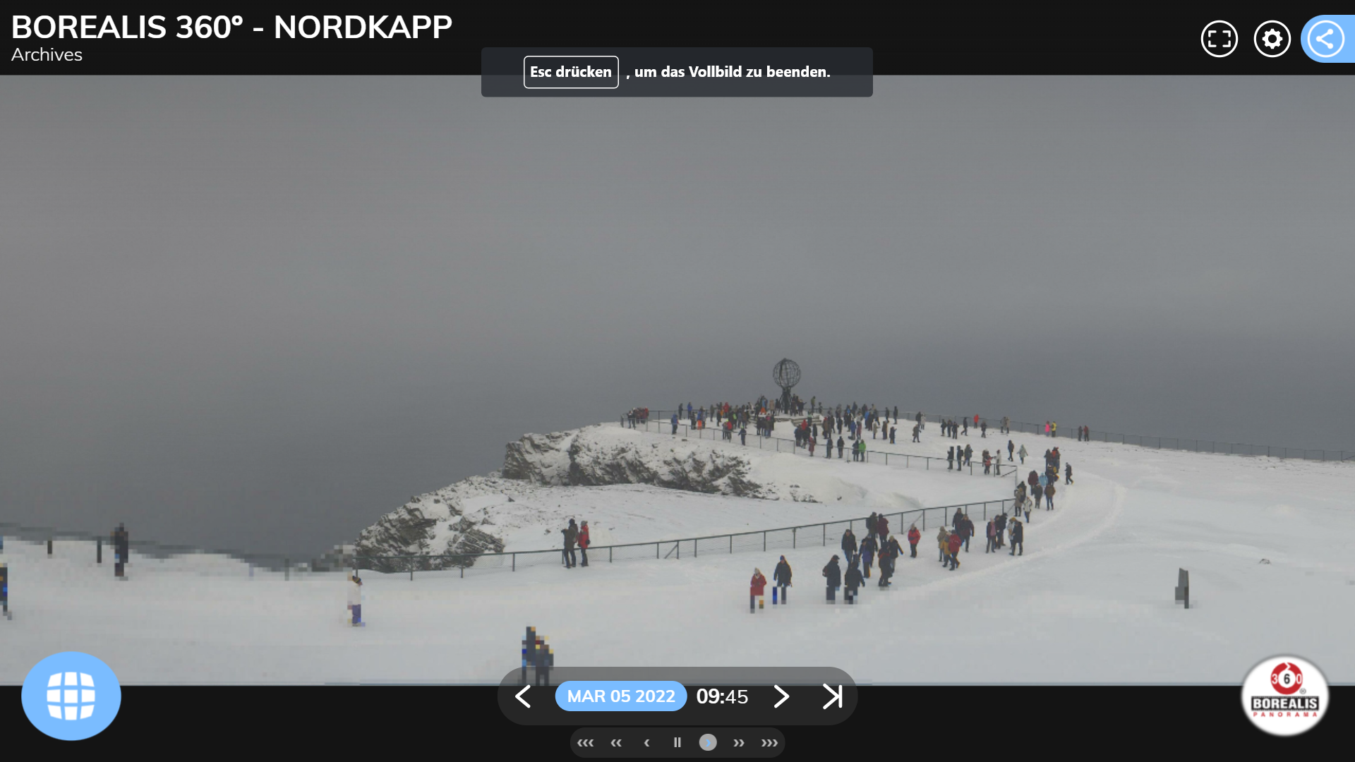This screenshot has width=1355, height=762.
Task: Open the settings gear menu
Action: (x=1272, y=39)
